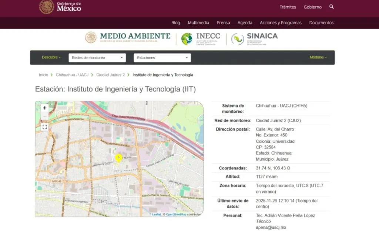
Task: Click the Gobierno de México logo
Action: [x=60, y=7]
